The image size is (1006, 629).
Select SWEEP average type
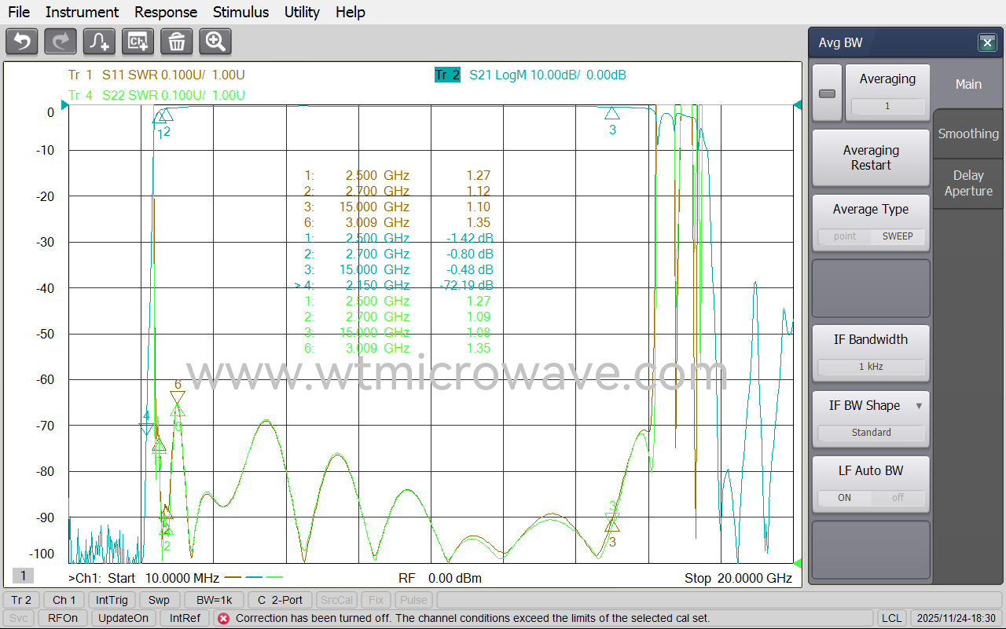tap(898, 236)
